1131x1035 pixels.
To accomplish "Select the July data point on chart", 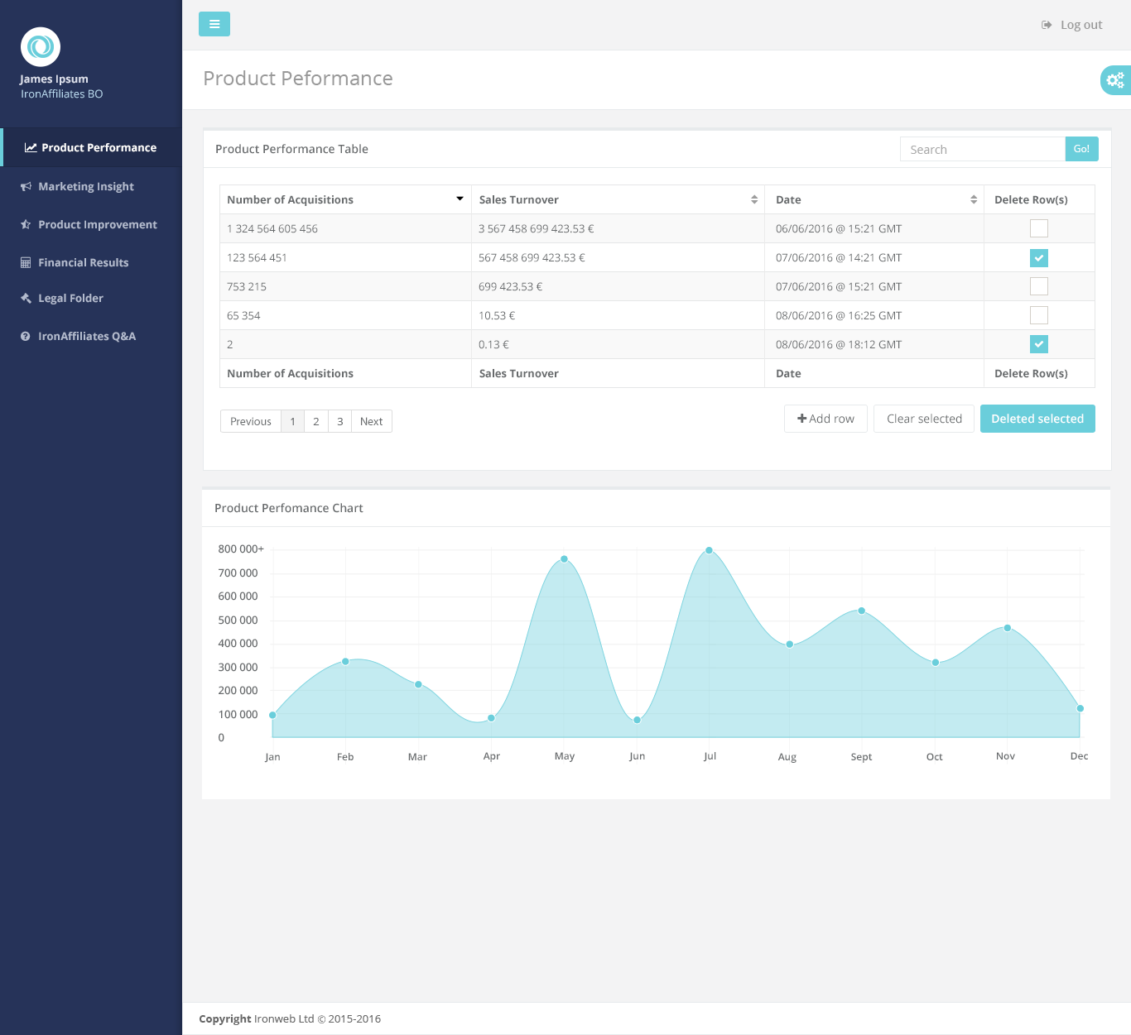I will tap(709, 550).
